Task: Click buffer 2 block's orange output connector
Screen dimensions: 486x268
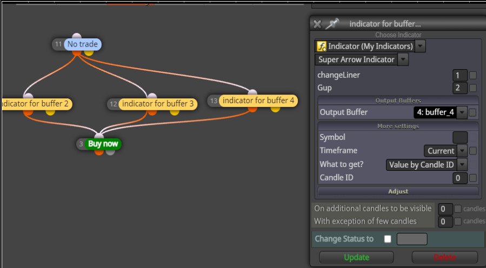Action: click(x=28, y=112)
